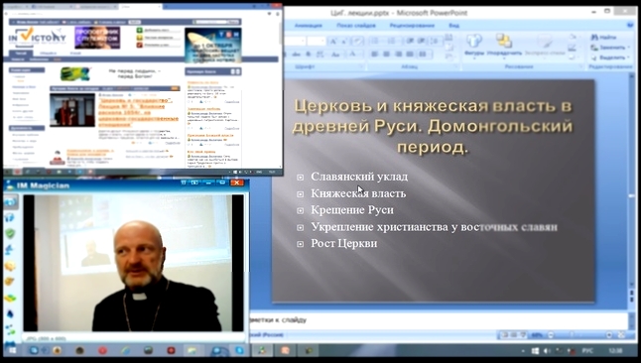Click the РУС language indicator in system tray

pos(587,351)
